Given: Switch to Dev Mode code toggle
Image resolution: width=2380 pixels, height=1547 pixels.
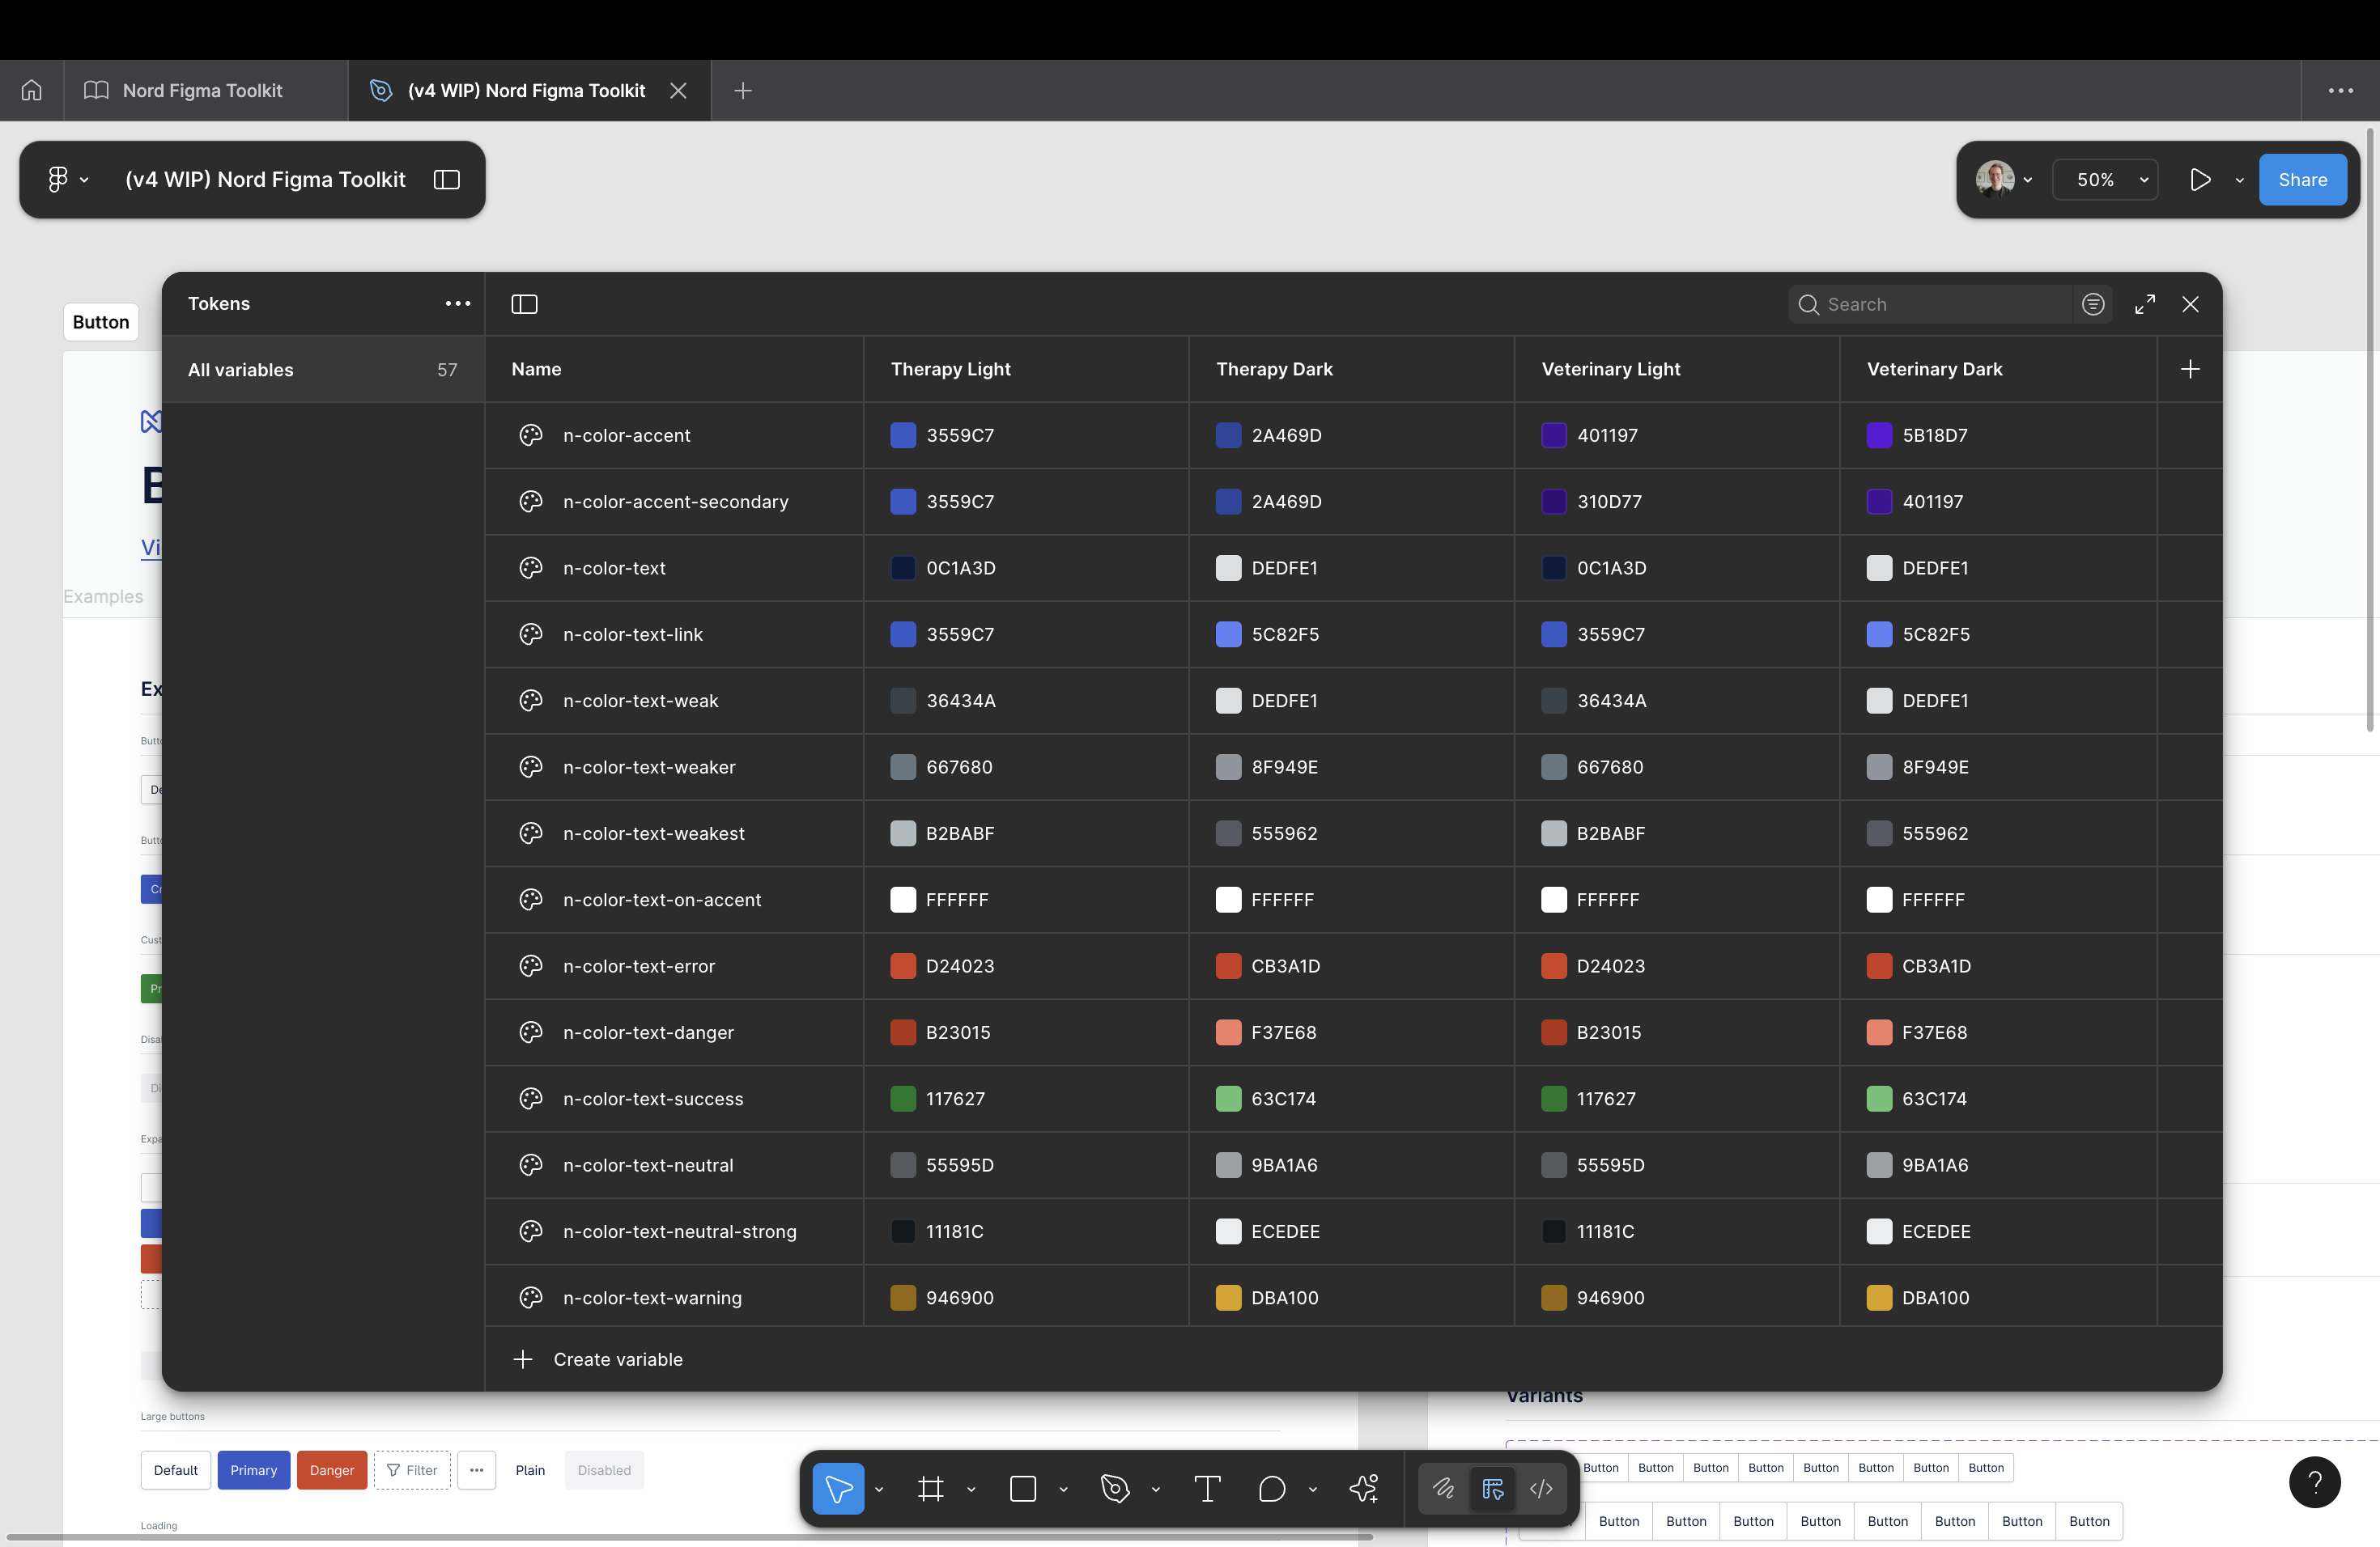Looking at the screenshot, I should coord(1541,1489).
